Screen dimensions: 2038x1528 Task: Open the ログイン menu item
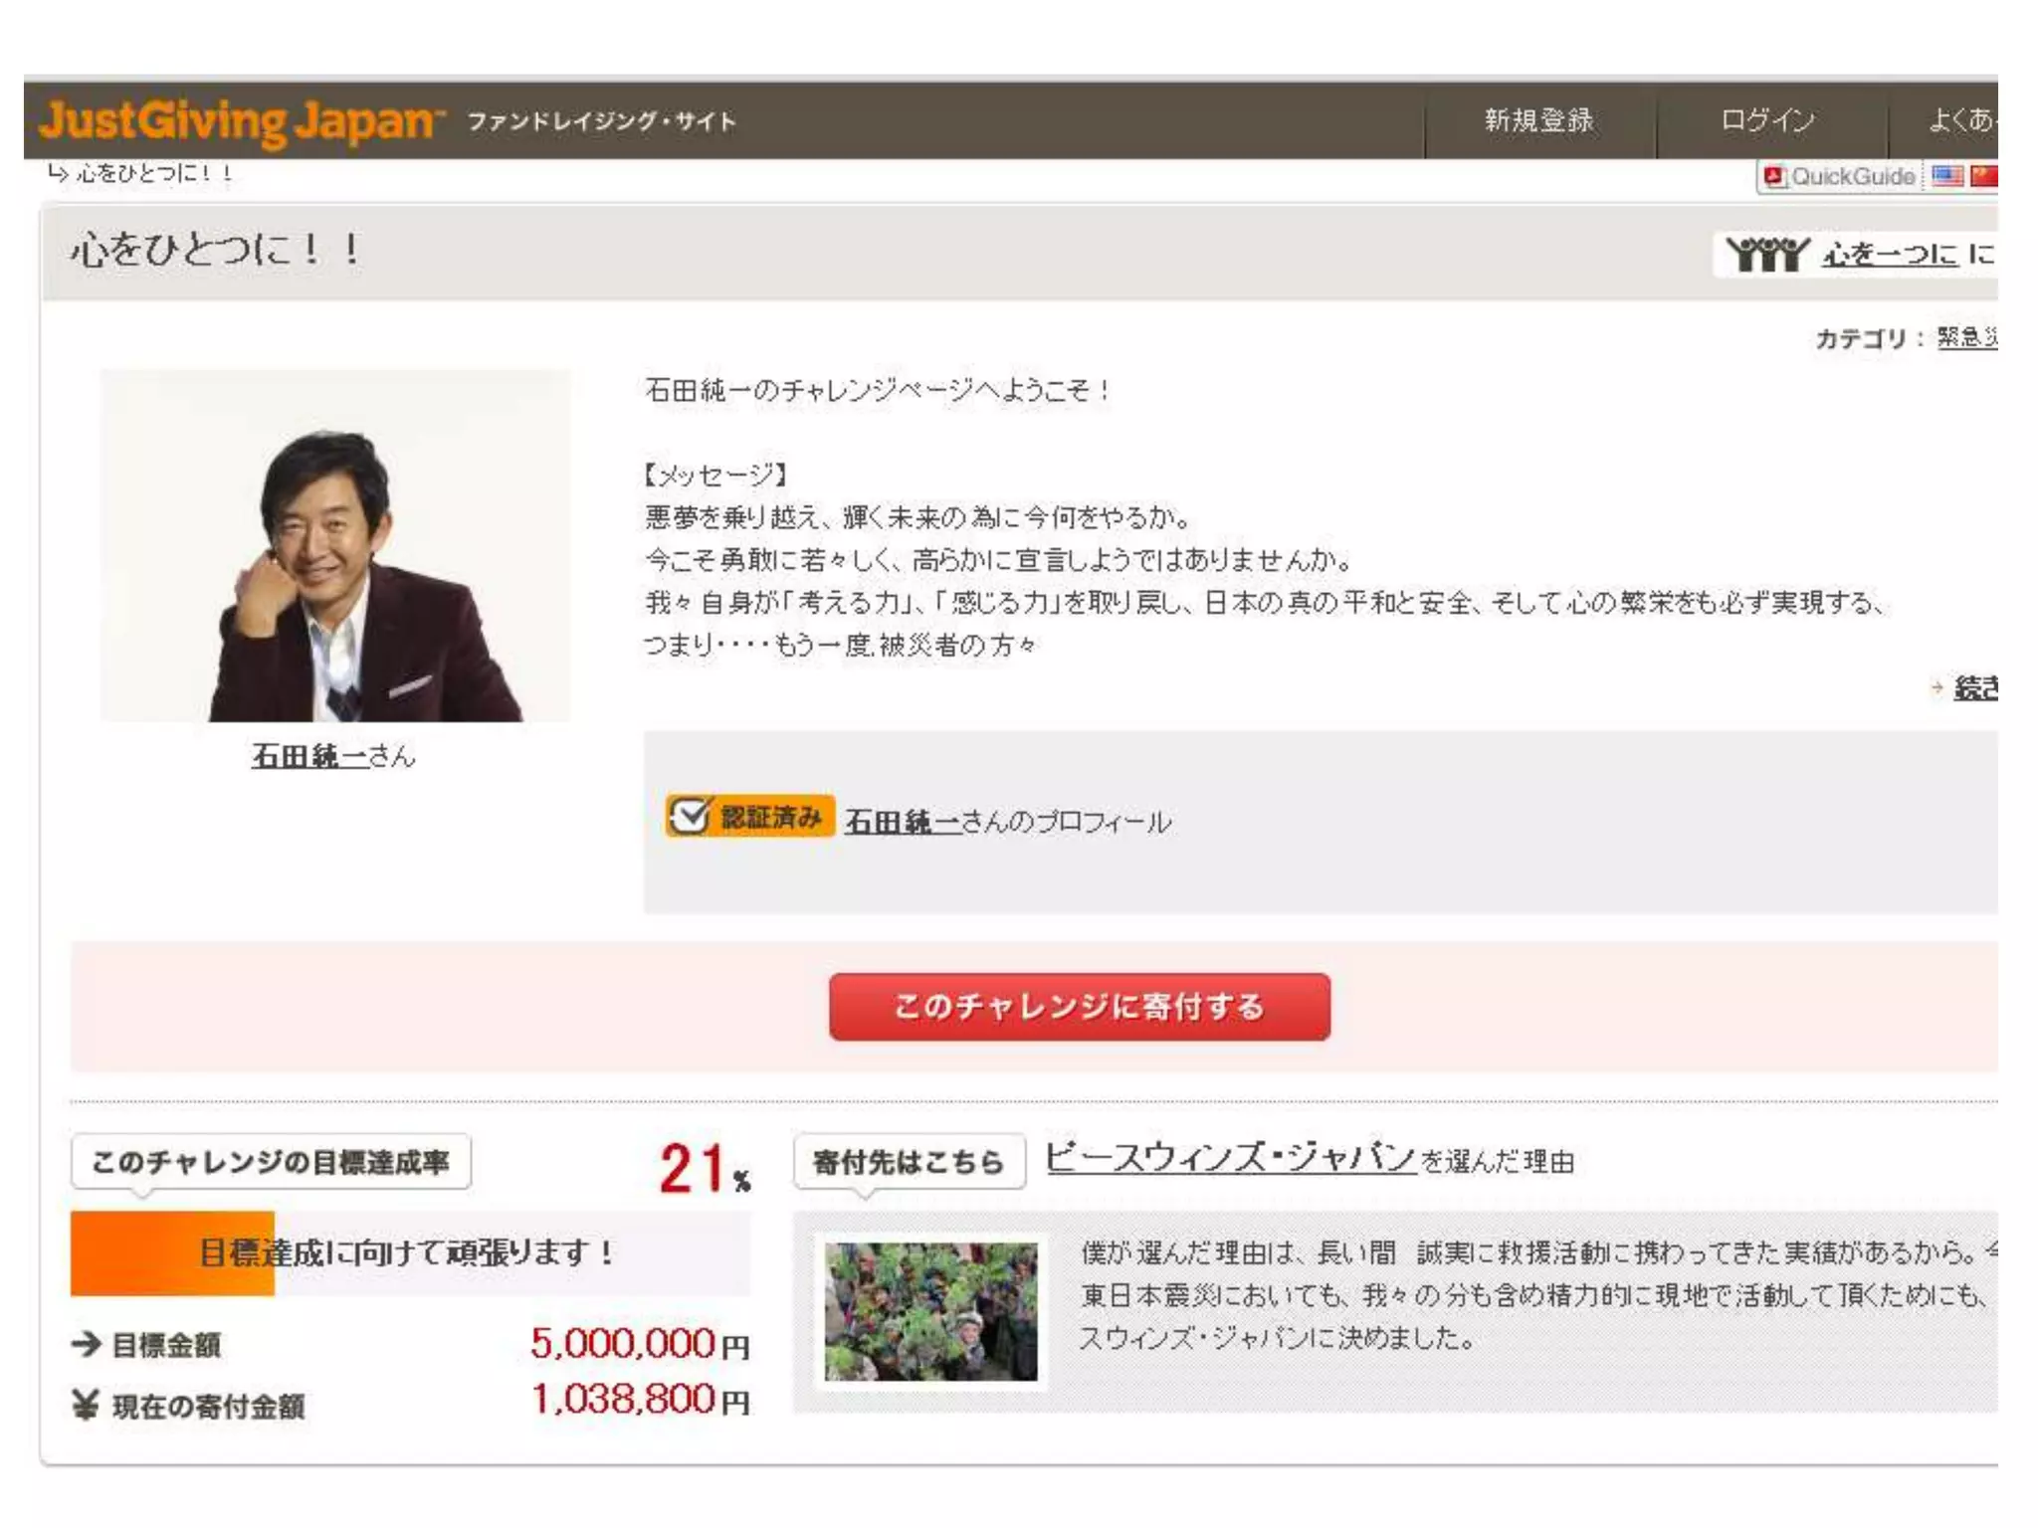click(x=1768, y=121)
